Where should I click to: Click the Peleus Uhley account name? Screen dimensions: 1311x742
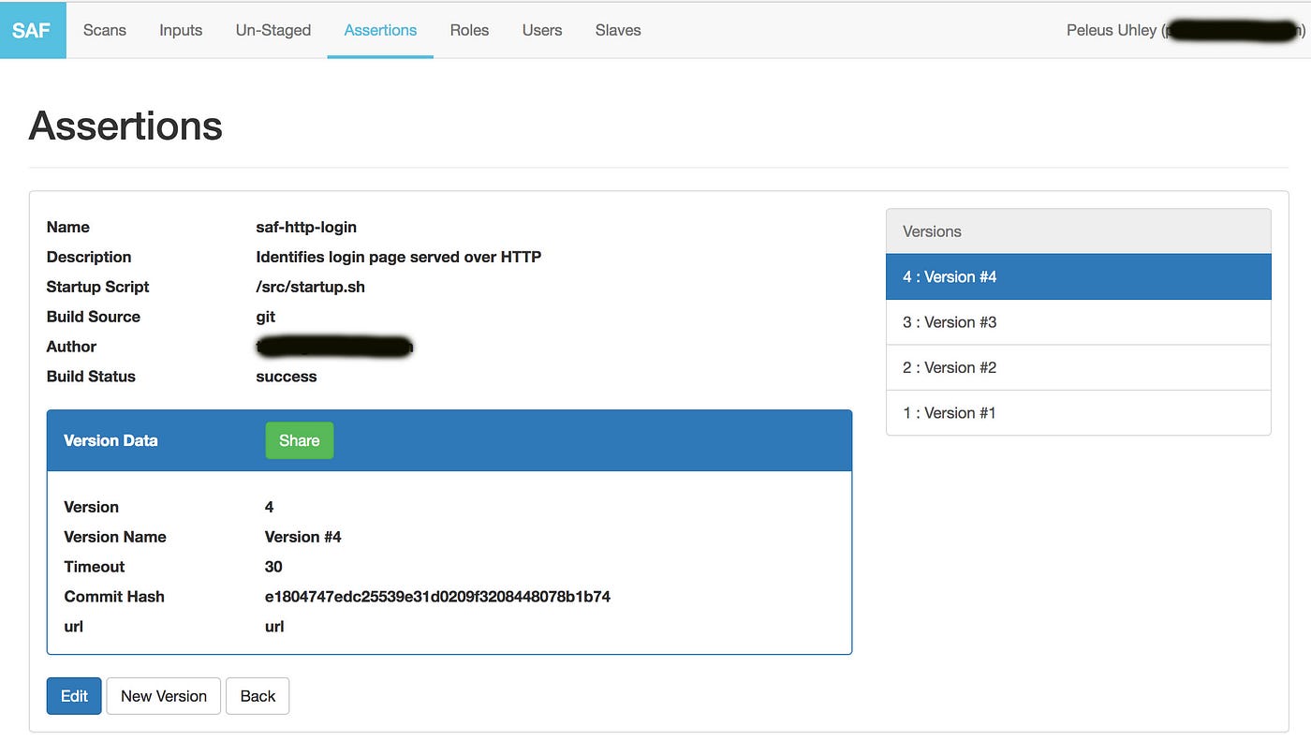pos(1105,29)
